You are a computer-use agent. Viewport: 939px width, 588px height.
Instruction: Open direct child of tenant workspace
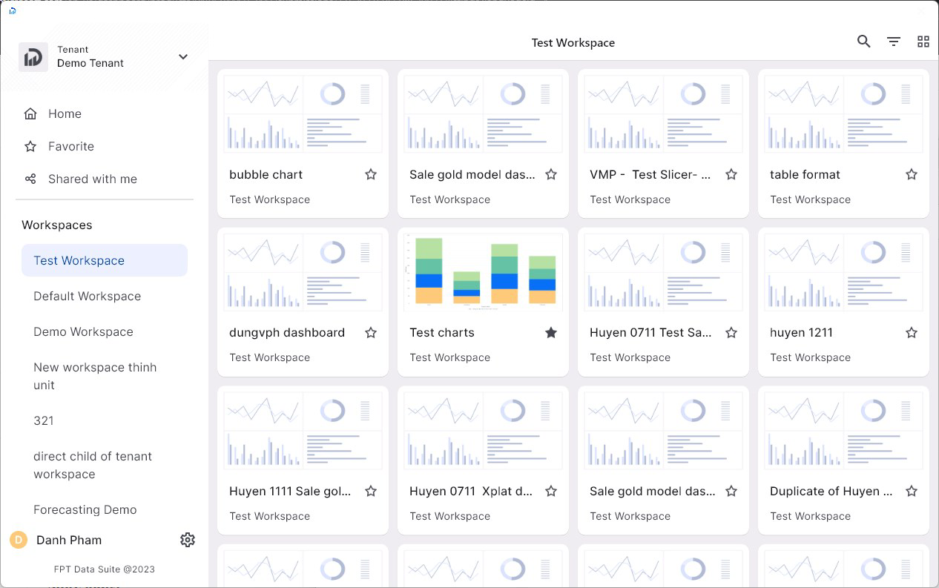(x=105, y=465)
